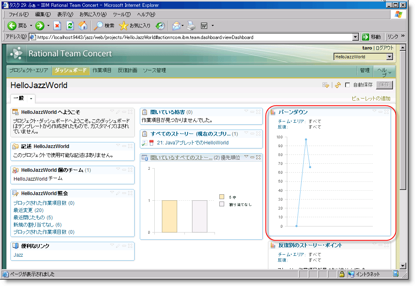Enable the 自動保存 checkbox

tap(348, 85)
